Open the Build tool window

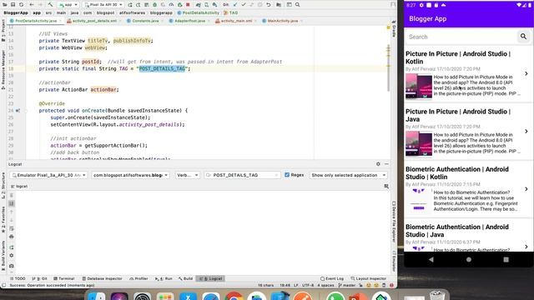point(185,278)
